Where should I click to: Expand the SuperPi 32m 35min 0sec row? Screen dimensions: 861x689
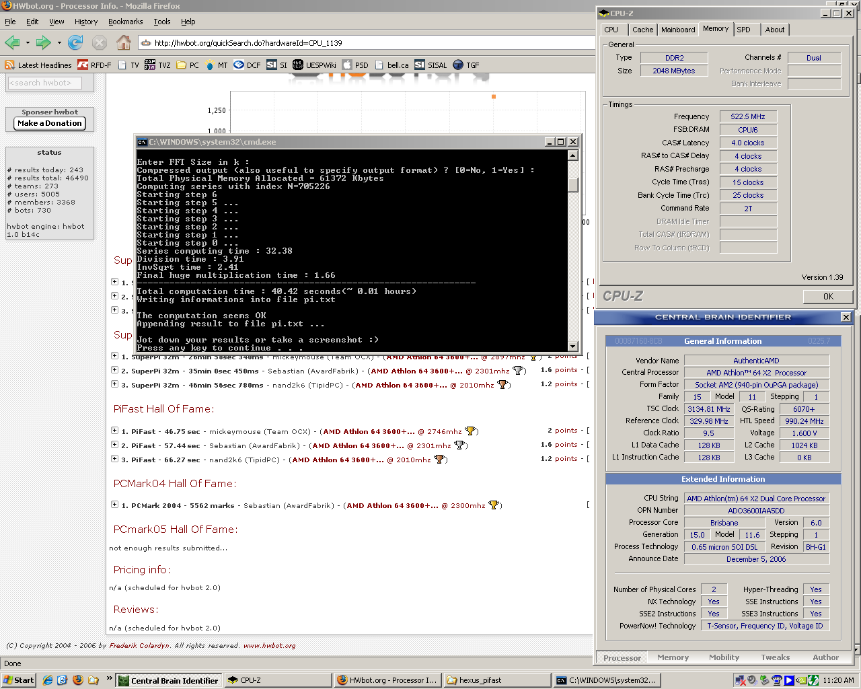tap(114, 370)
